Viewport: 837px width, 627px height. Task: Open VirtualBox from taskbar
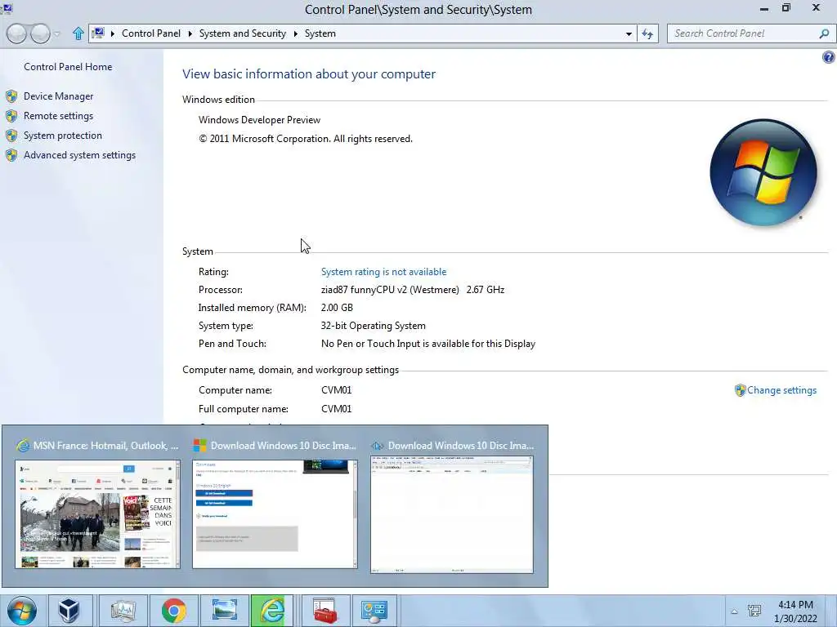point(69,611)
